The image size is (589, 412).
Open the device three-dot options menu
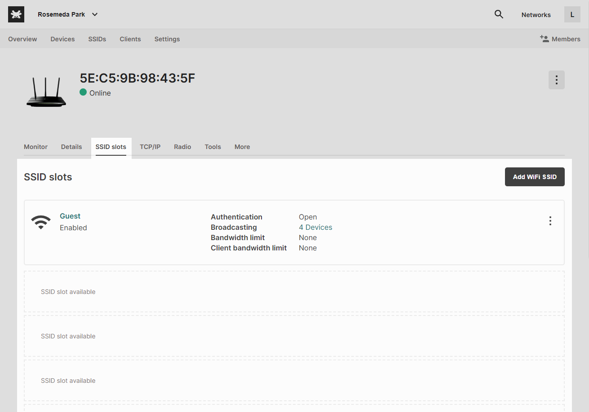click(556, 80)
